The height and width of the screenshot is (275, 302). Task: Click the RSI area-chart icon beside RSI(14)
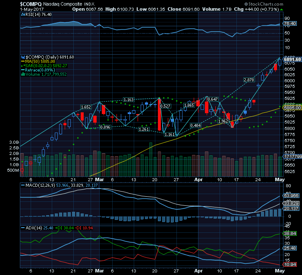pos(23,15)
